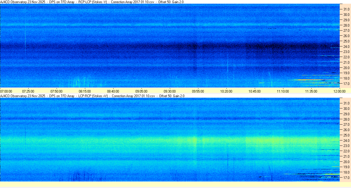Image resolution: width=351 pixels, height=188 pixels.
Task: Click 18.0 on the lower Stokes +V frequency axis
Action: (x=346, y=172)
